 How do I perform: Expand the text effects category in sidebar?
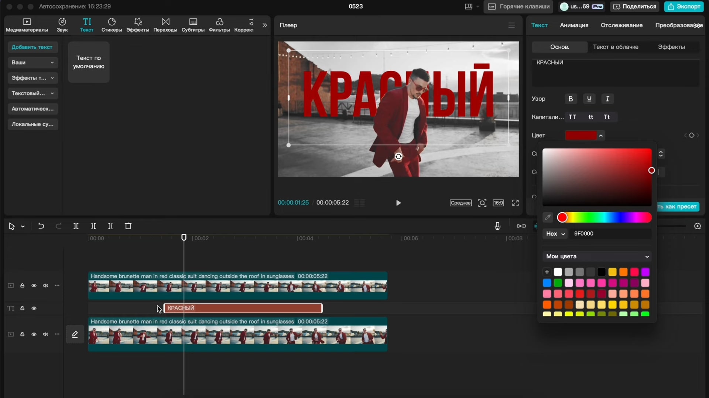click(x=32, y=78)
